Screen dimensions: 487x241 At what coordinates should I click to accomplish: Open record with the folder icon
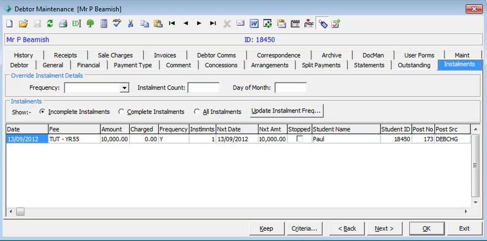pyautogui.click(x=23, y=24)
